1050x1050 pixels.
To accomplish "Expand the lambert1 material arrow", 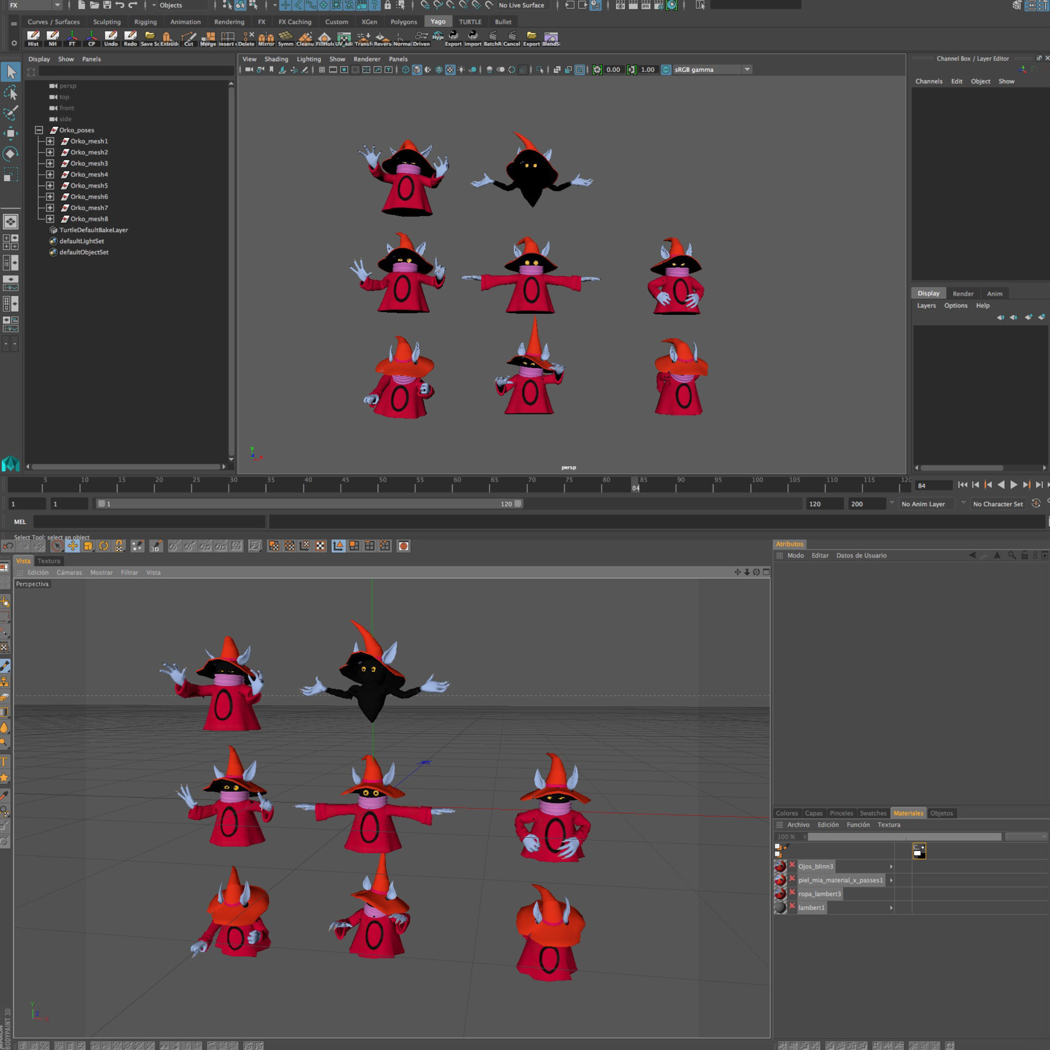I will pyautogui.click(x=891, y=908).
